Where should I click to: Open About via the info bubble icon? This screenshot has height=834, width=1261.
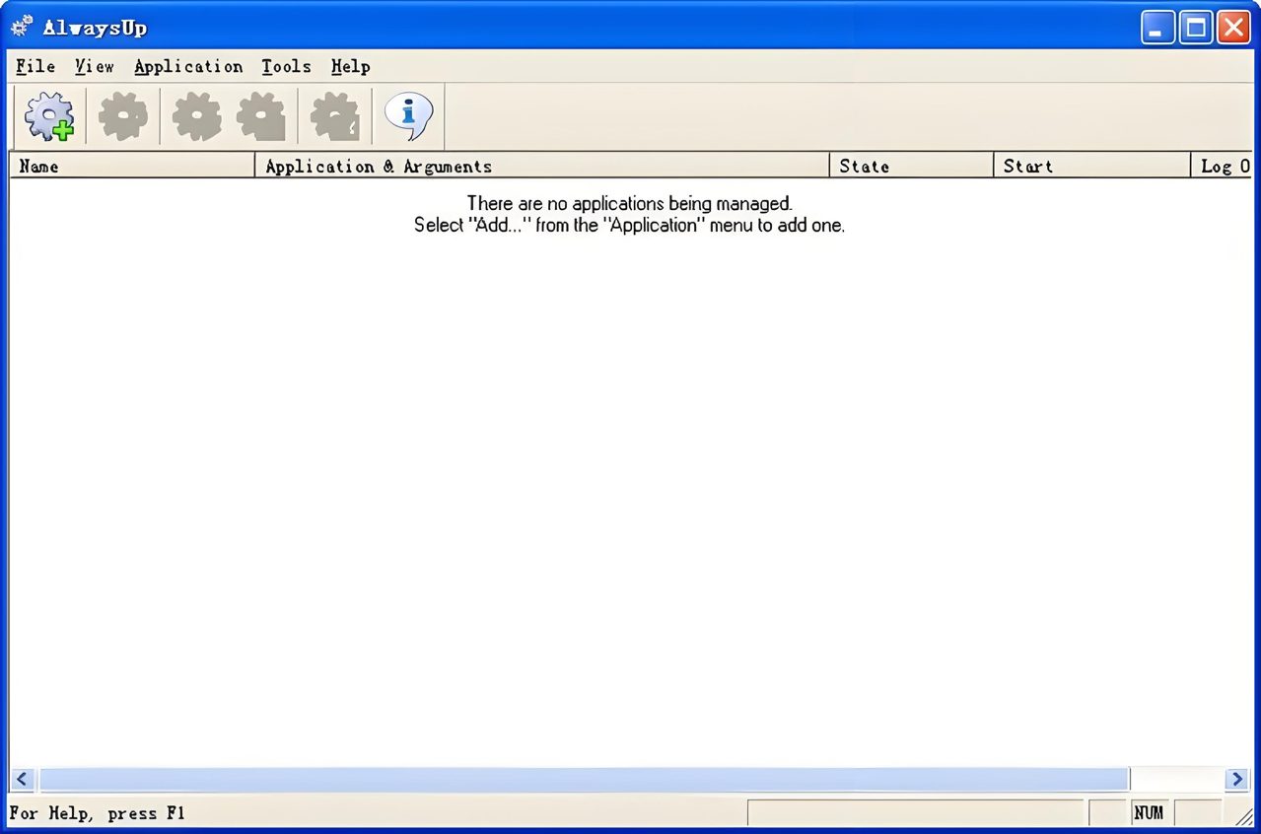pos(409,116)
